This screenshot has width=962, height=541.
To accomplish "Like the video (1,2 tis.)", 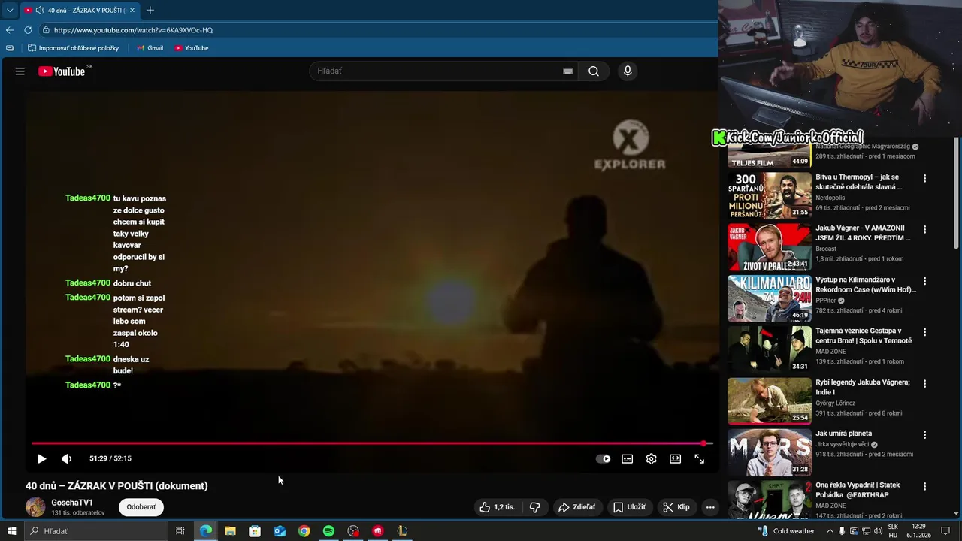I will pos(498,507).
